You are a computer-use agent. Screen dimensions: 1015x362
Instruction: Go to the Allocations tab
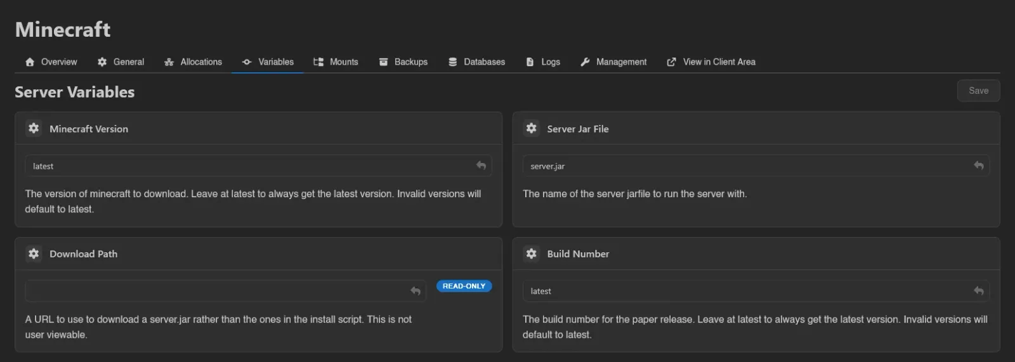(x=193, y=62)
